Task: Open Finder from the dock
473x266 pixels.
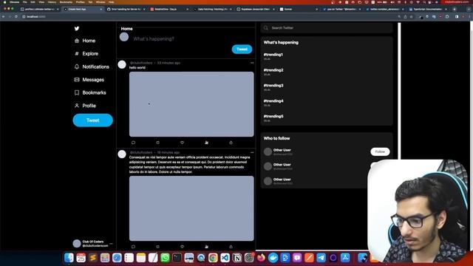Action: point(69,258)
